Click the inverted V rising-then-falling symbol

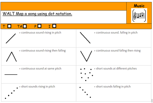point(11,56)
